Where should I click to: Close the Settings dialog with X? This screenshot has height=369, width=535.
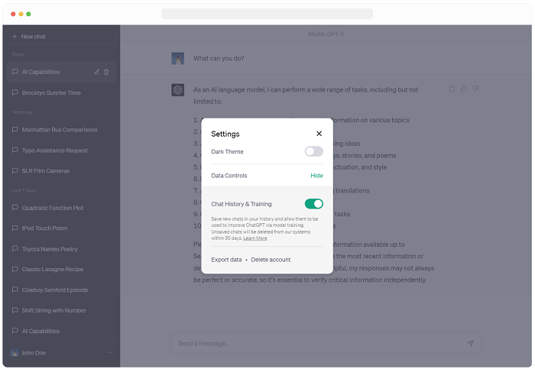[x=319, y=134]
